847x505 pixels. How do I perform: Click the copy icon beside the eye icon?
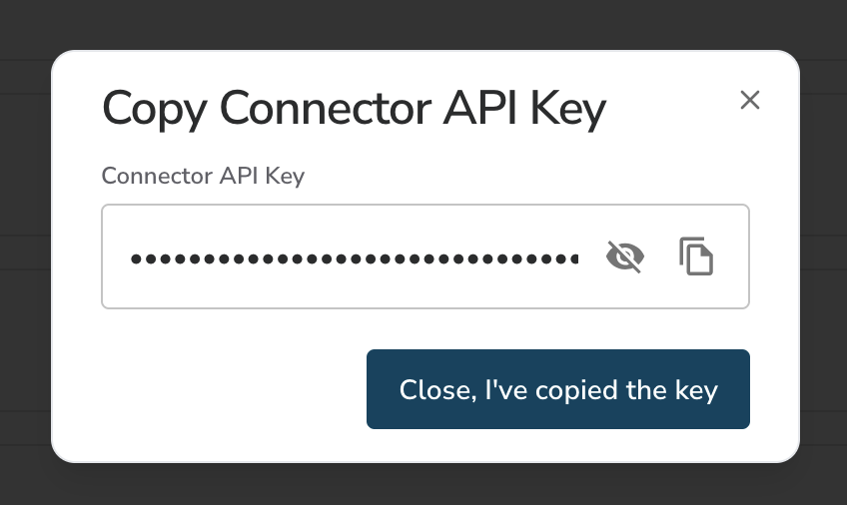tap(696, 256)
